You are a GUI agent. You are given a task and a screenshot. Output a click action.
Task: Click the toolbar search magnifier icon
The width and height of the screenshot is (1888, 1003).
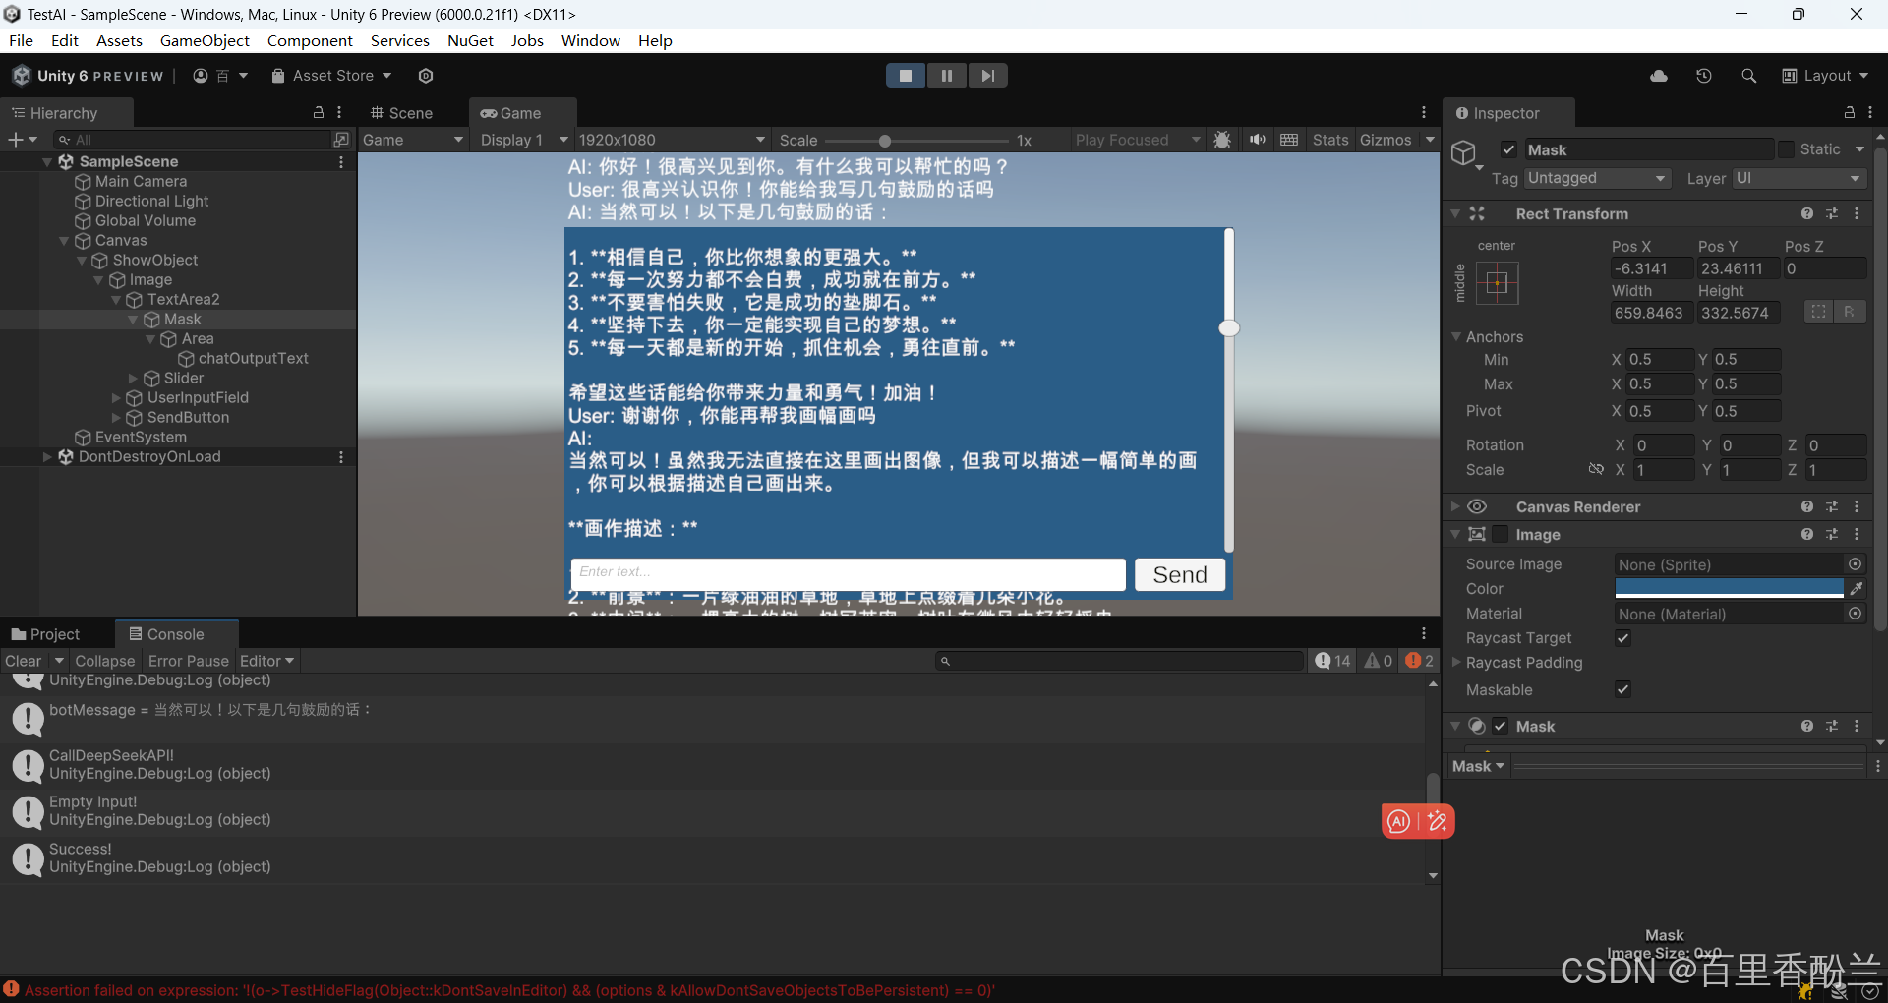click(1748, 76)
